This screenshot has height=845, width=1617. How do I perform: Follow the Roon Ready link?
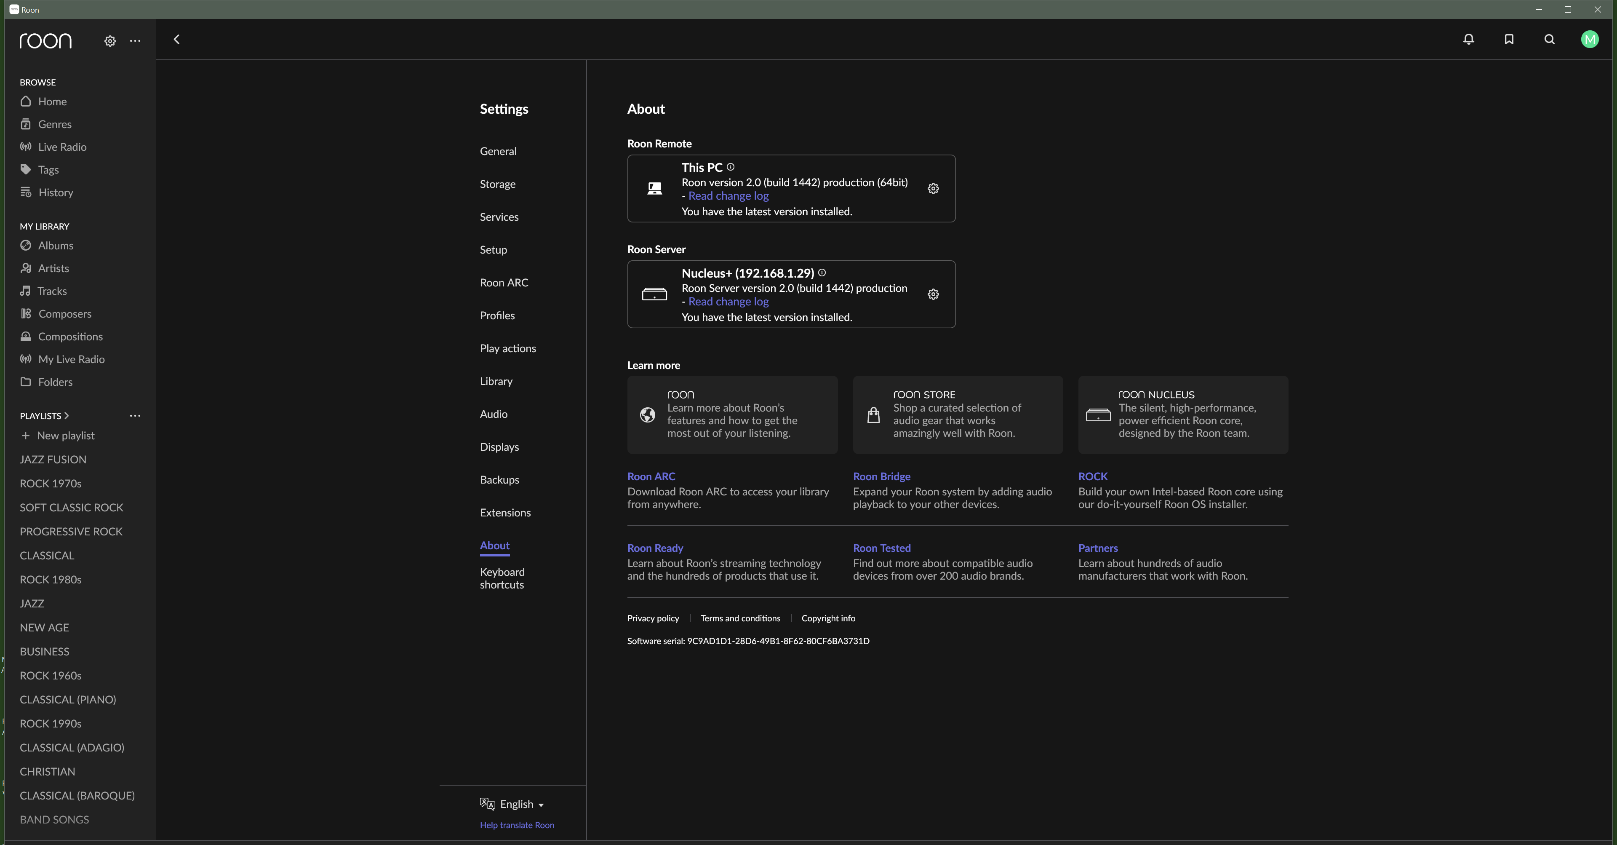click(655, 548)
